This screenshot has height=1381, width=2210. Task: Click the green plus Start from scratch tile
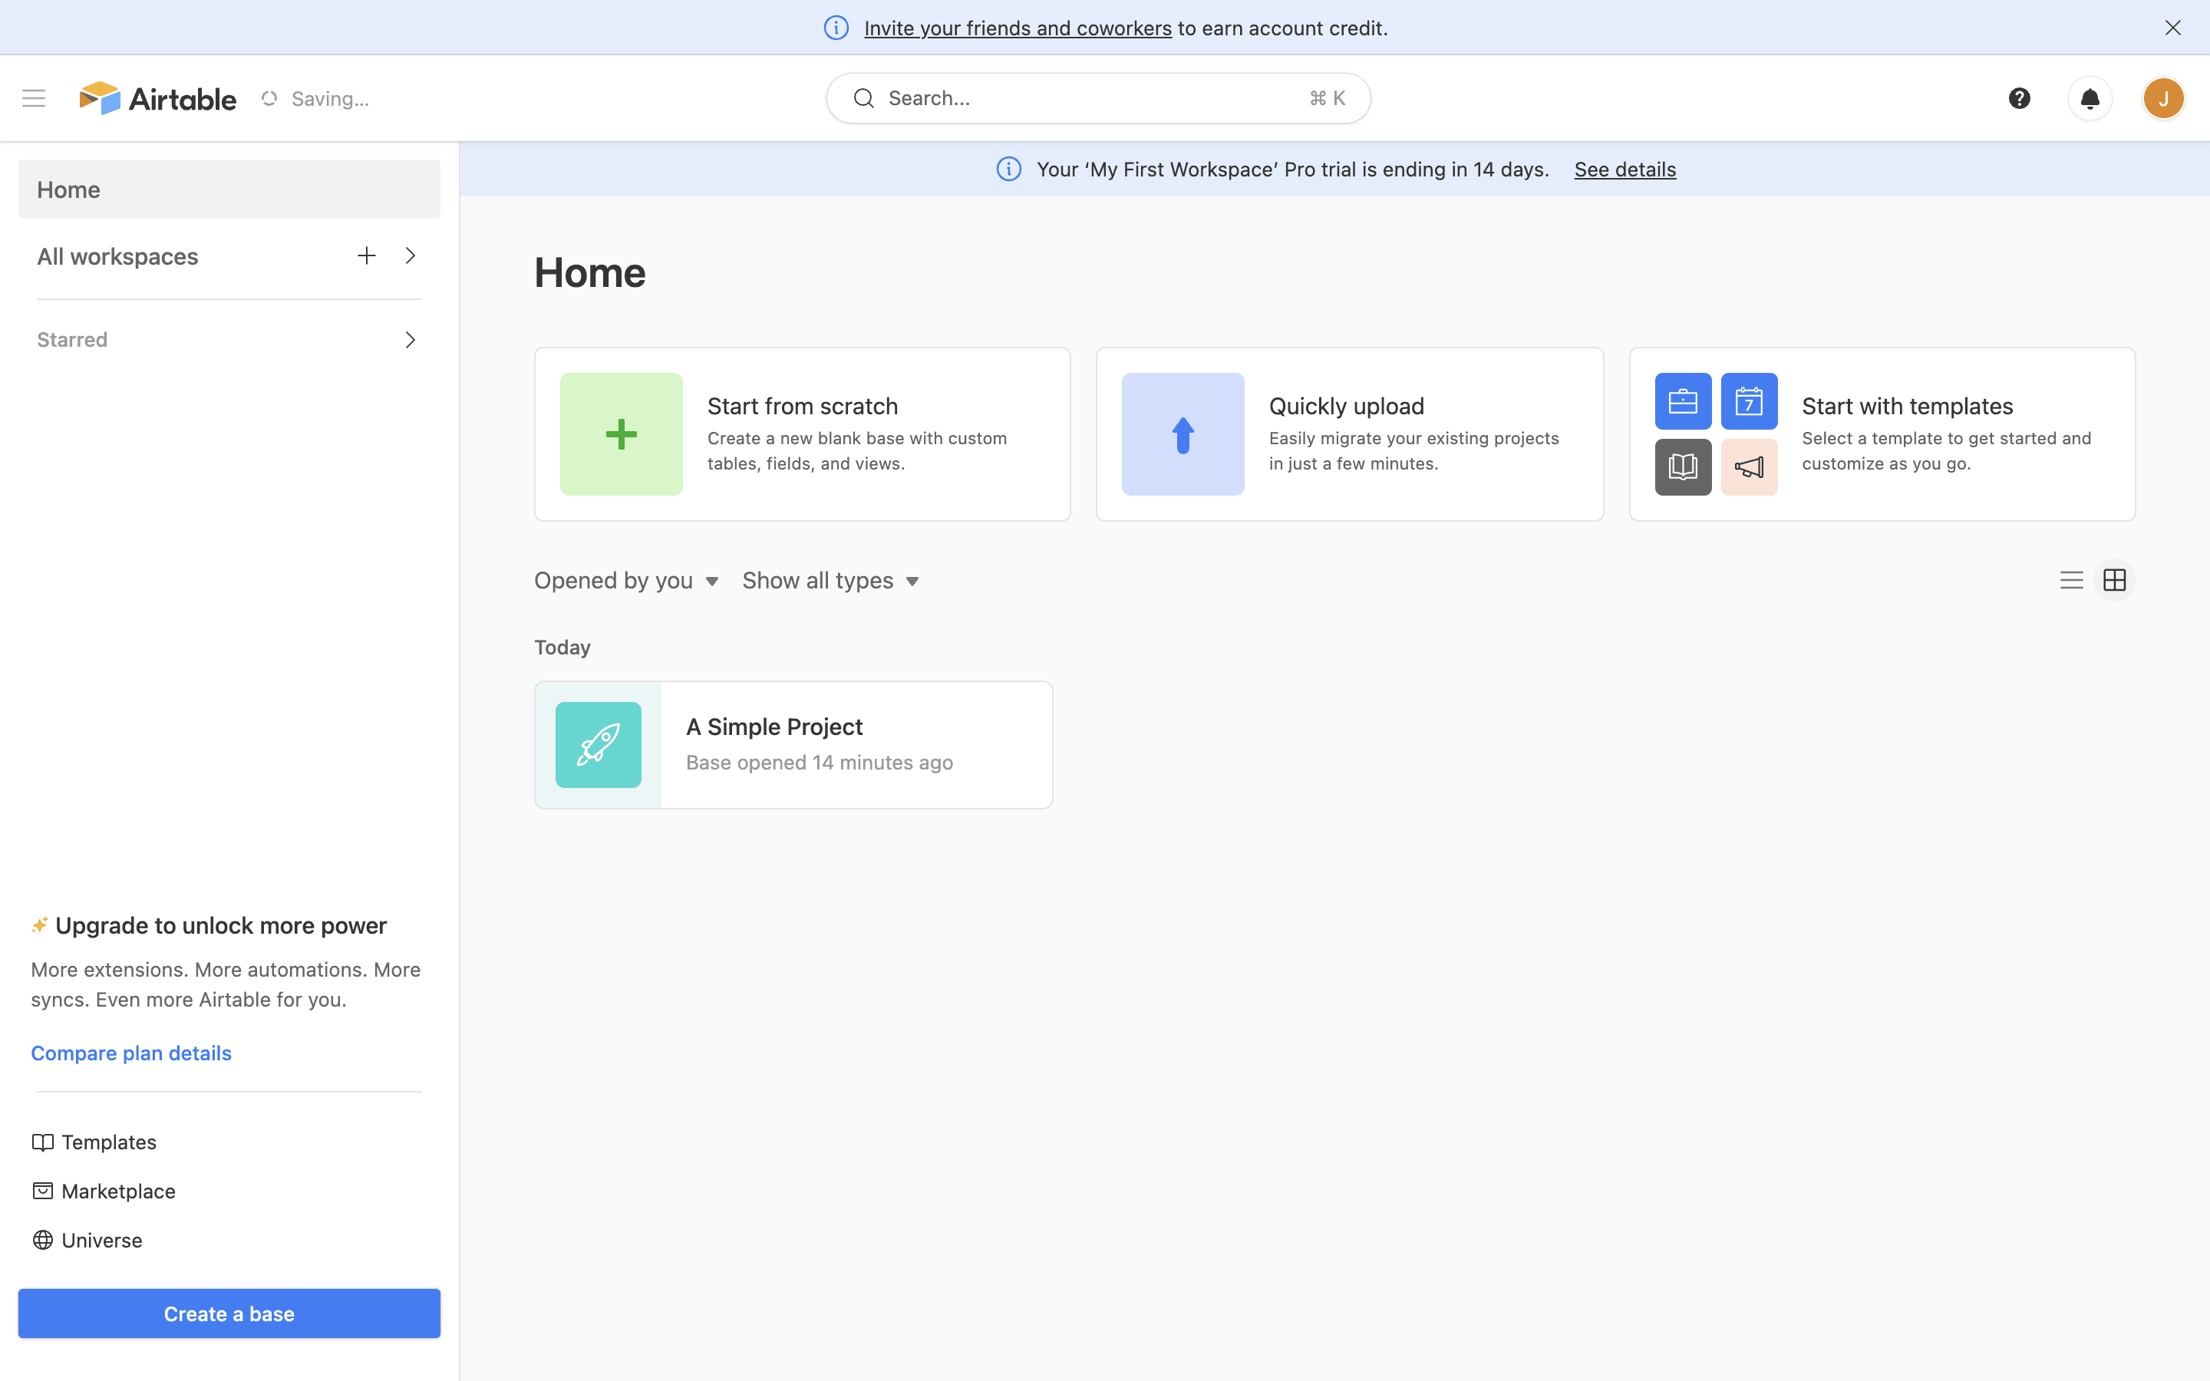(621, 433)
